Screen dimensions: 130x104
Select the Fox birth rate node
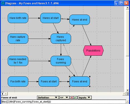point(18,81)
